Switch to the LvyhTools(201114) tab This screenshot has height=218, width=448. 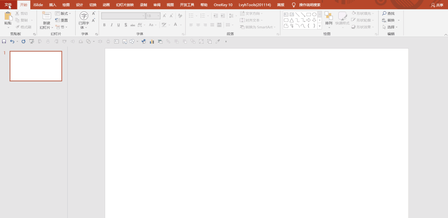[255, 5]
